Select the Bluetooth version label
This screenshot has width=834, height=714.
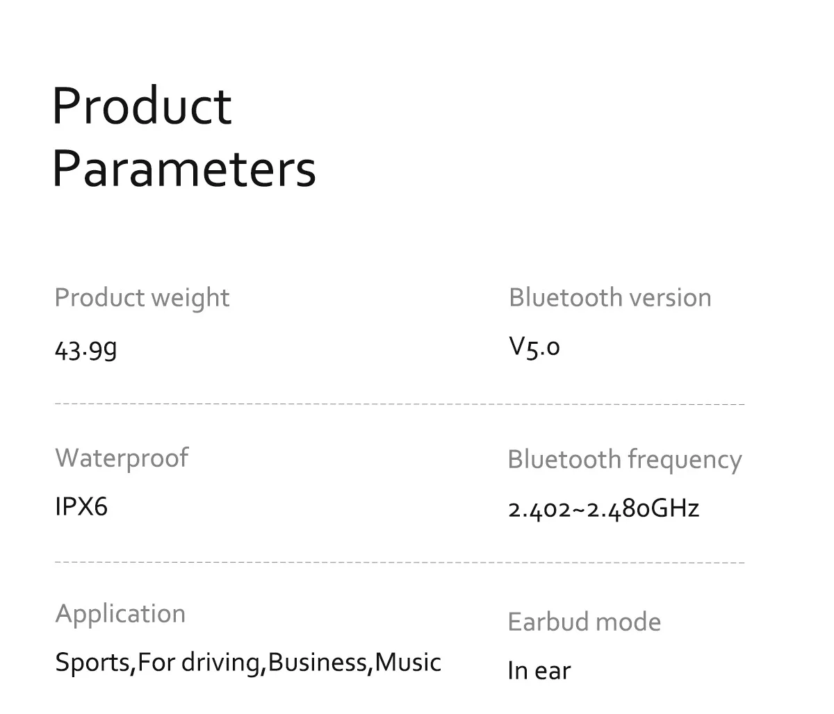610,297
